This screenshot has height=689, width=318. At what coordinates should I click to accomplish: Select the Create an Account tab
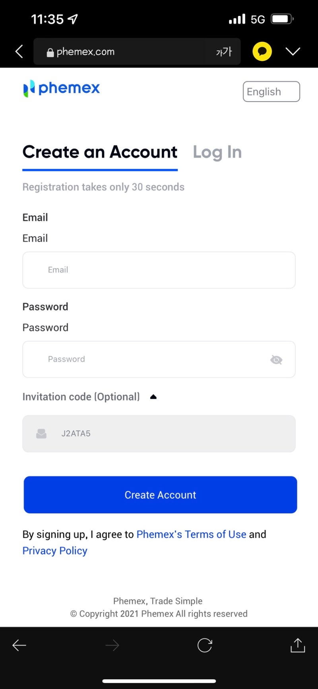coord(100,152)
